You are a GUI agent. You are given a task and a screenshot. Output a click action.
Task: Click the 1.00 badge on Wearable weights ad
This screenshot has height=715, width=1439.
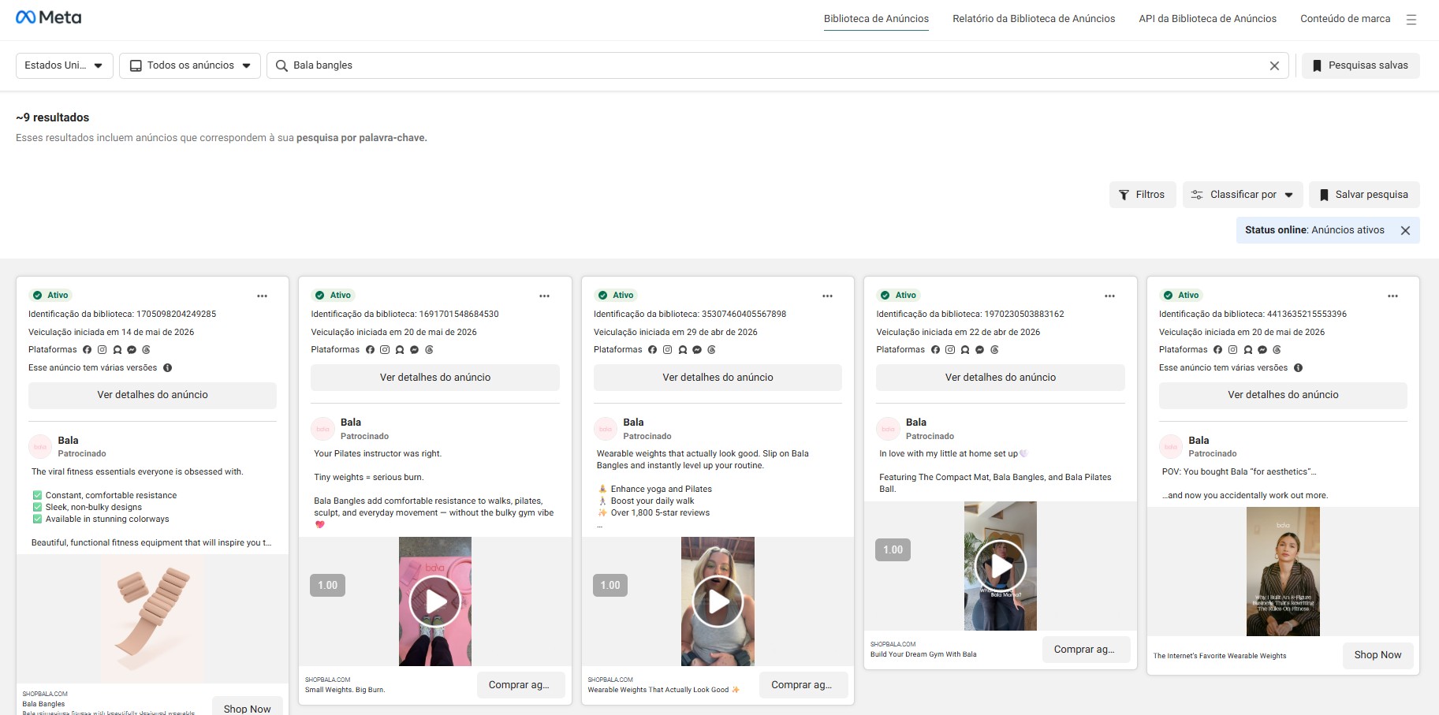point(610,586)
